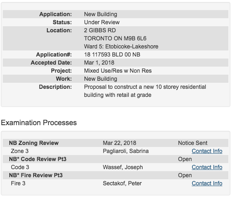Click the NB* Fire Review Pt3 heading
232x197 pixels.
click(36, 175)
